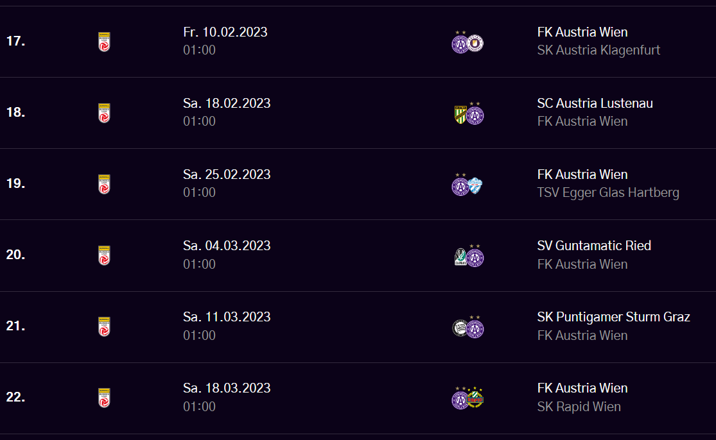
Task: Click the Bundesliga logo in matchday 20 row
Action: (104, 255)
